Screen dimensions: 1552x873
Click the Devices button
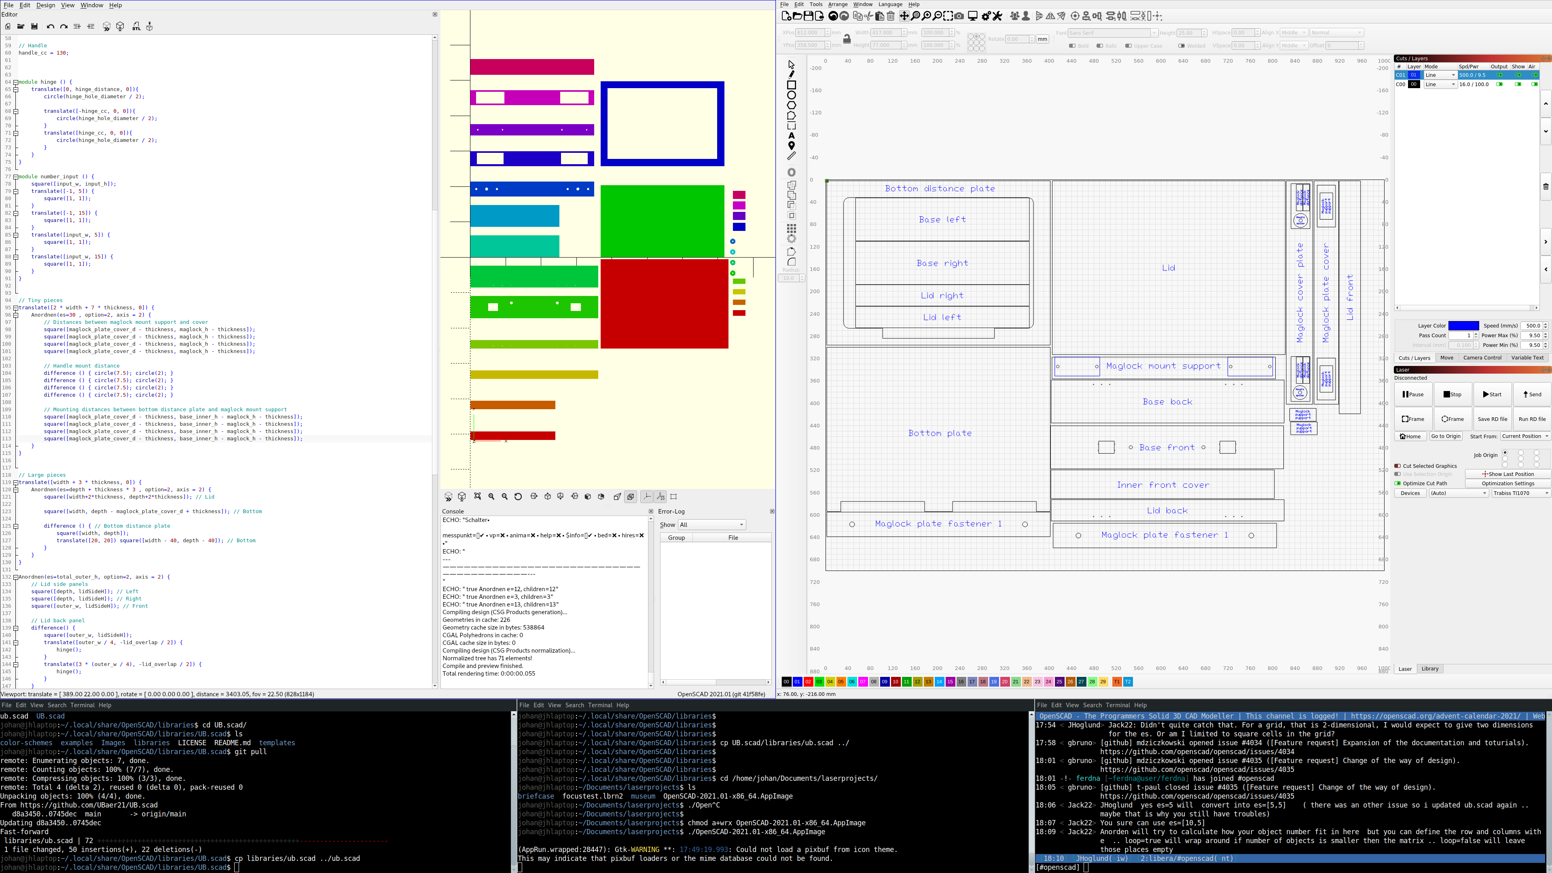pos(1410,493)
